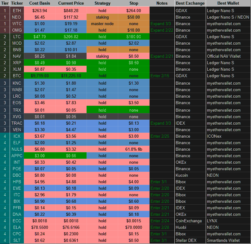Select the Stop column header
251x244 pixels.
click(x=134, y=3)
